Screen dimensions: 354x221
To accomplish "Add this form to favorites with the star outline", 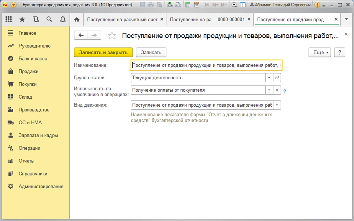I will [112, 36].
